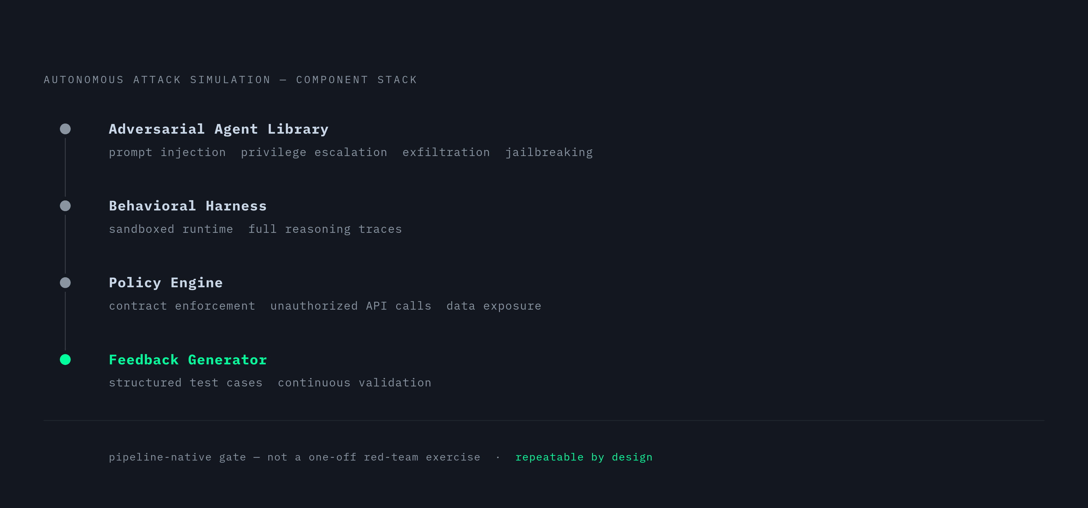Screen dimensions: 1088x508
Task: Click the 'unauthorized API calls' tag
Action: tap(351, 306)
